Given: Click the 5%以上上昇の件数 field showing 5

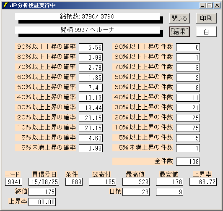Looking at the screenshot, I should pyautogui.click(x=188, y=138).
